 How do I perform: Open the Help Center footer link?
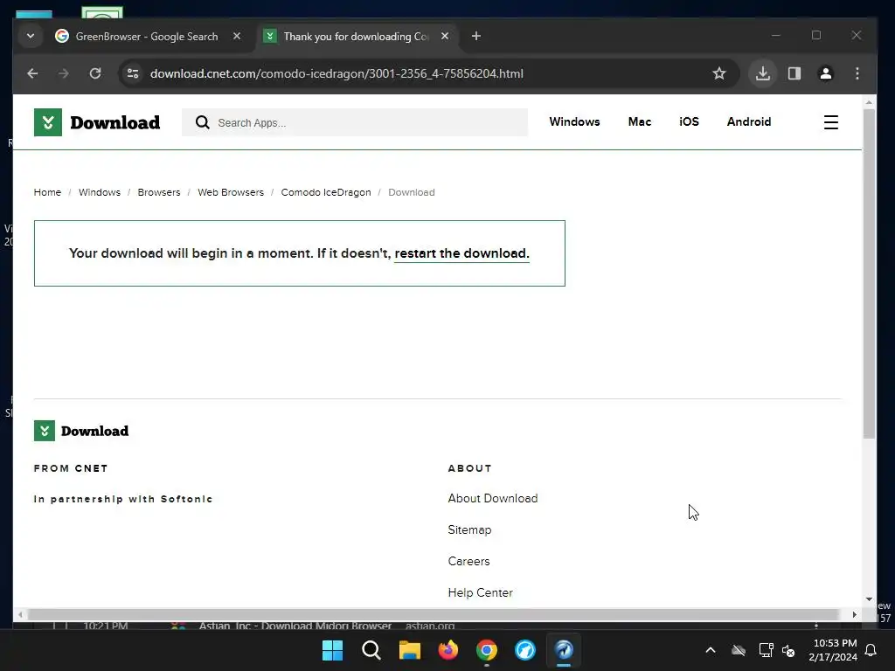[480, 592]
